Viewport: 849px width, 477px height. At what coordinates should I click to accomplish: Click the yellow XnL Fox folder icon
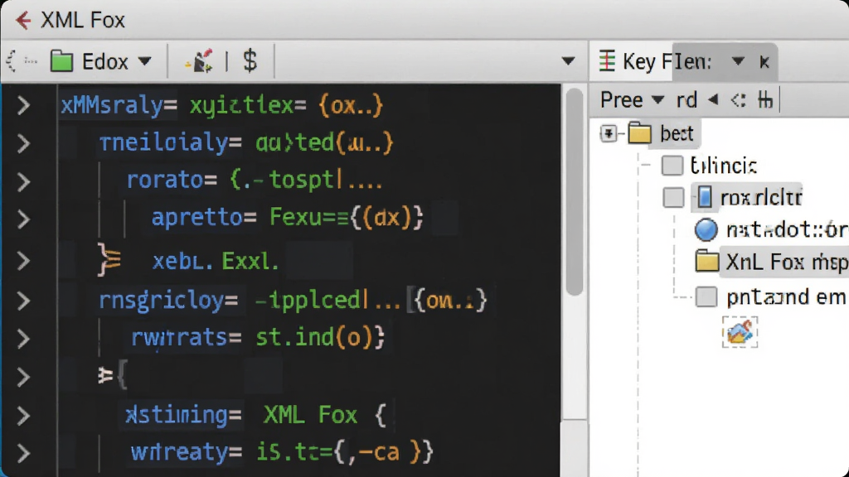pyautogui.click(x=706, y=261)
